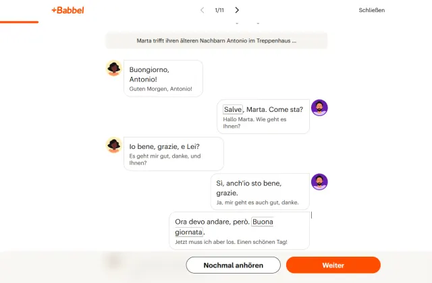Continue with the orange Weiter button
The height and width of the screenshot is (283, 432).
coord(333,265)
